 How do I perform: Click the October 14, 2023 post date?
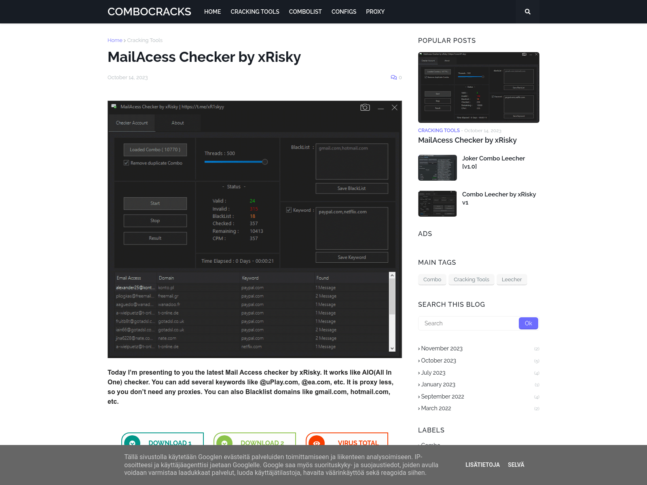click(128, 78)
